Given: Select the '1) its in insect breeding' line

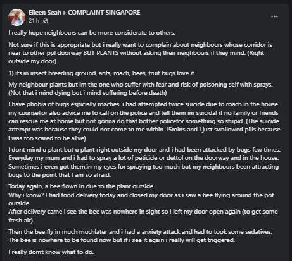Looking at the screenshot, I should (102, 73).
